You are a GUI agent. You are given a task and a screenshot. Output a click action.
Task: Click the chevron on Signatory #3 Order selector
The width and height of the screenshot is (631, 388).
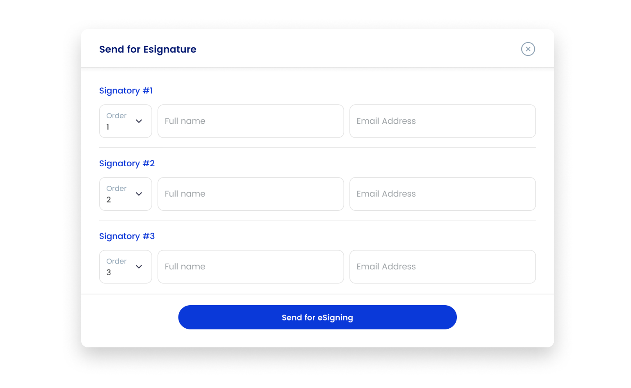click(x=139, y=267)
